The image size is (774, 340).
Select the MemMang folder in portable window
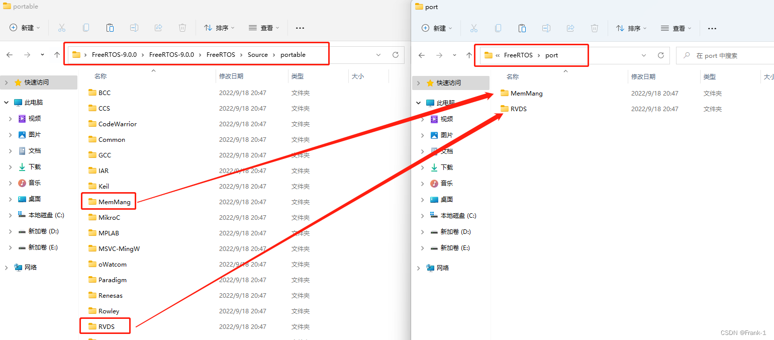(x=109, y=202)
